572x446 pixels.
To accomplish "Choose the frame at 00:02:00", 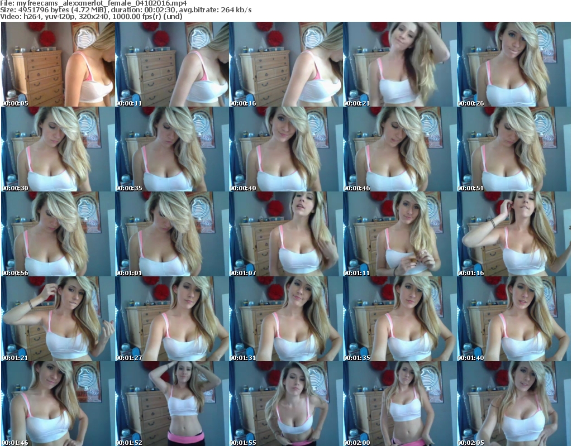I will click(399, 404).
